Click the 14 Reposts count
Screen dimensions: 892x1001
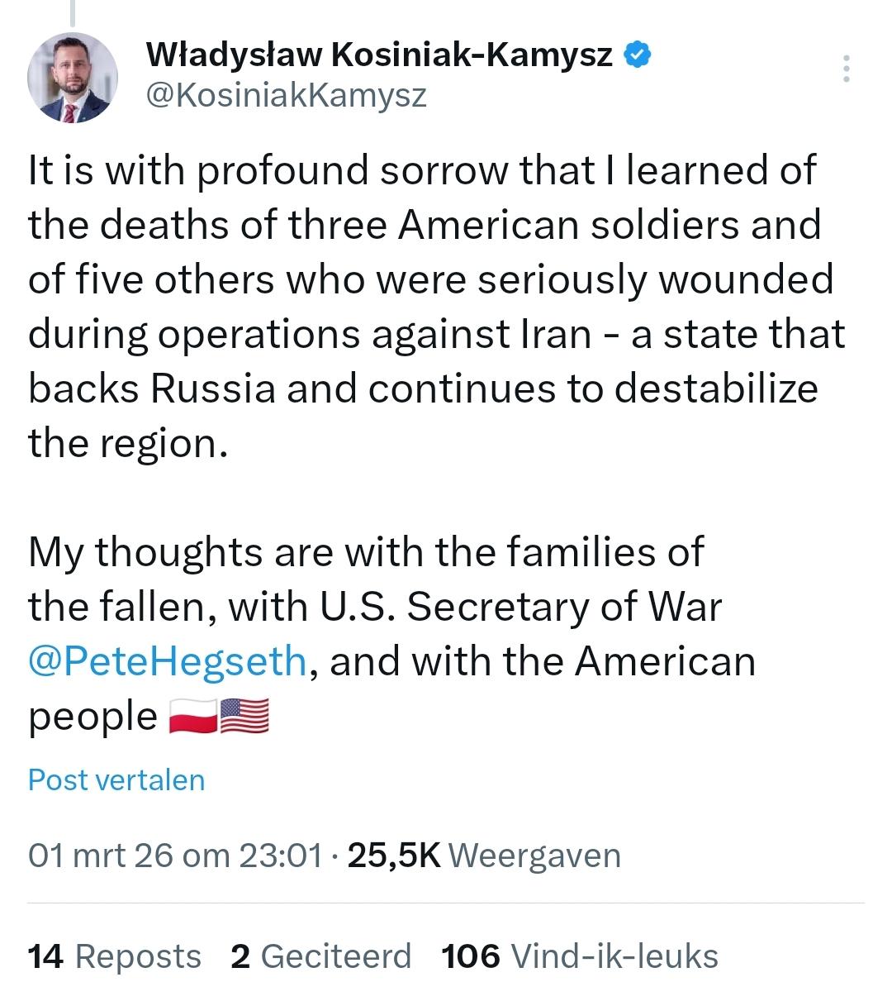[114, 956]
